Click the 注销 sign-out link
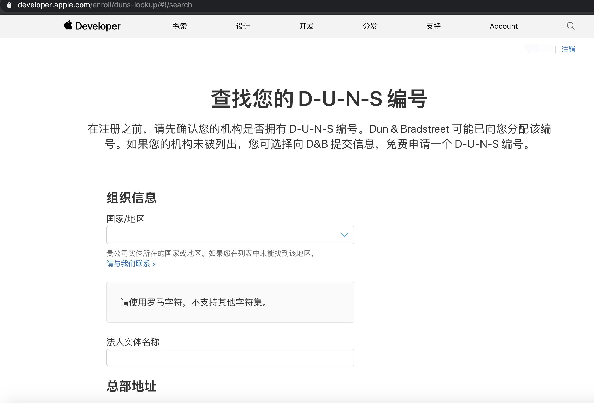 (568, 49)
